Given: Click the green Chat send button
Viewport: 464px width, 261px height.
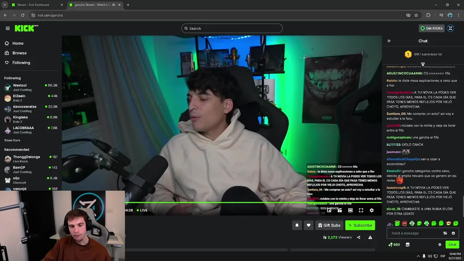Looking at the screenshot, I should click(452, 245).
